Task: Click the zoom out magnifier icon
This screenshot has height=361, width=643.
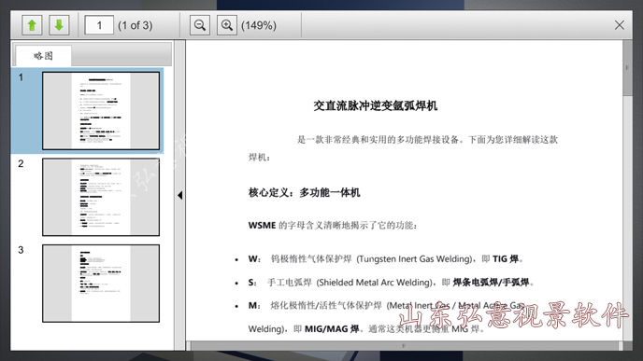Action: (x=200, y=25)
